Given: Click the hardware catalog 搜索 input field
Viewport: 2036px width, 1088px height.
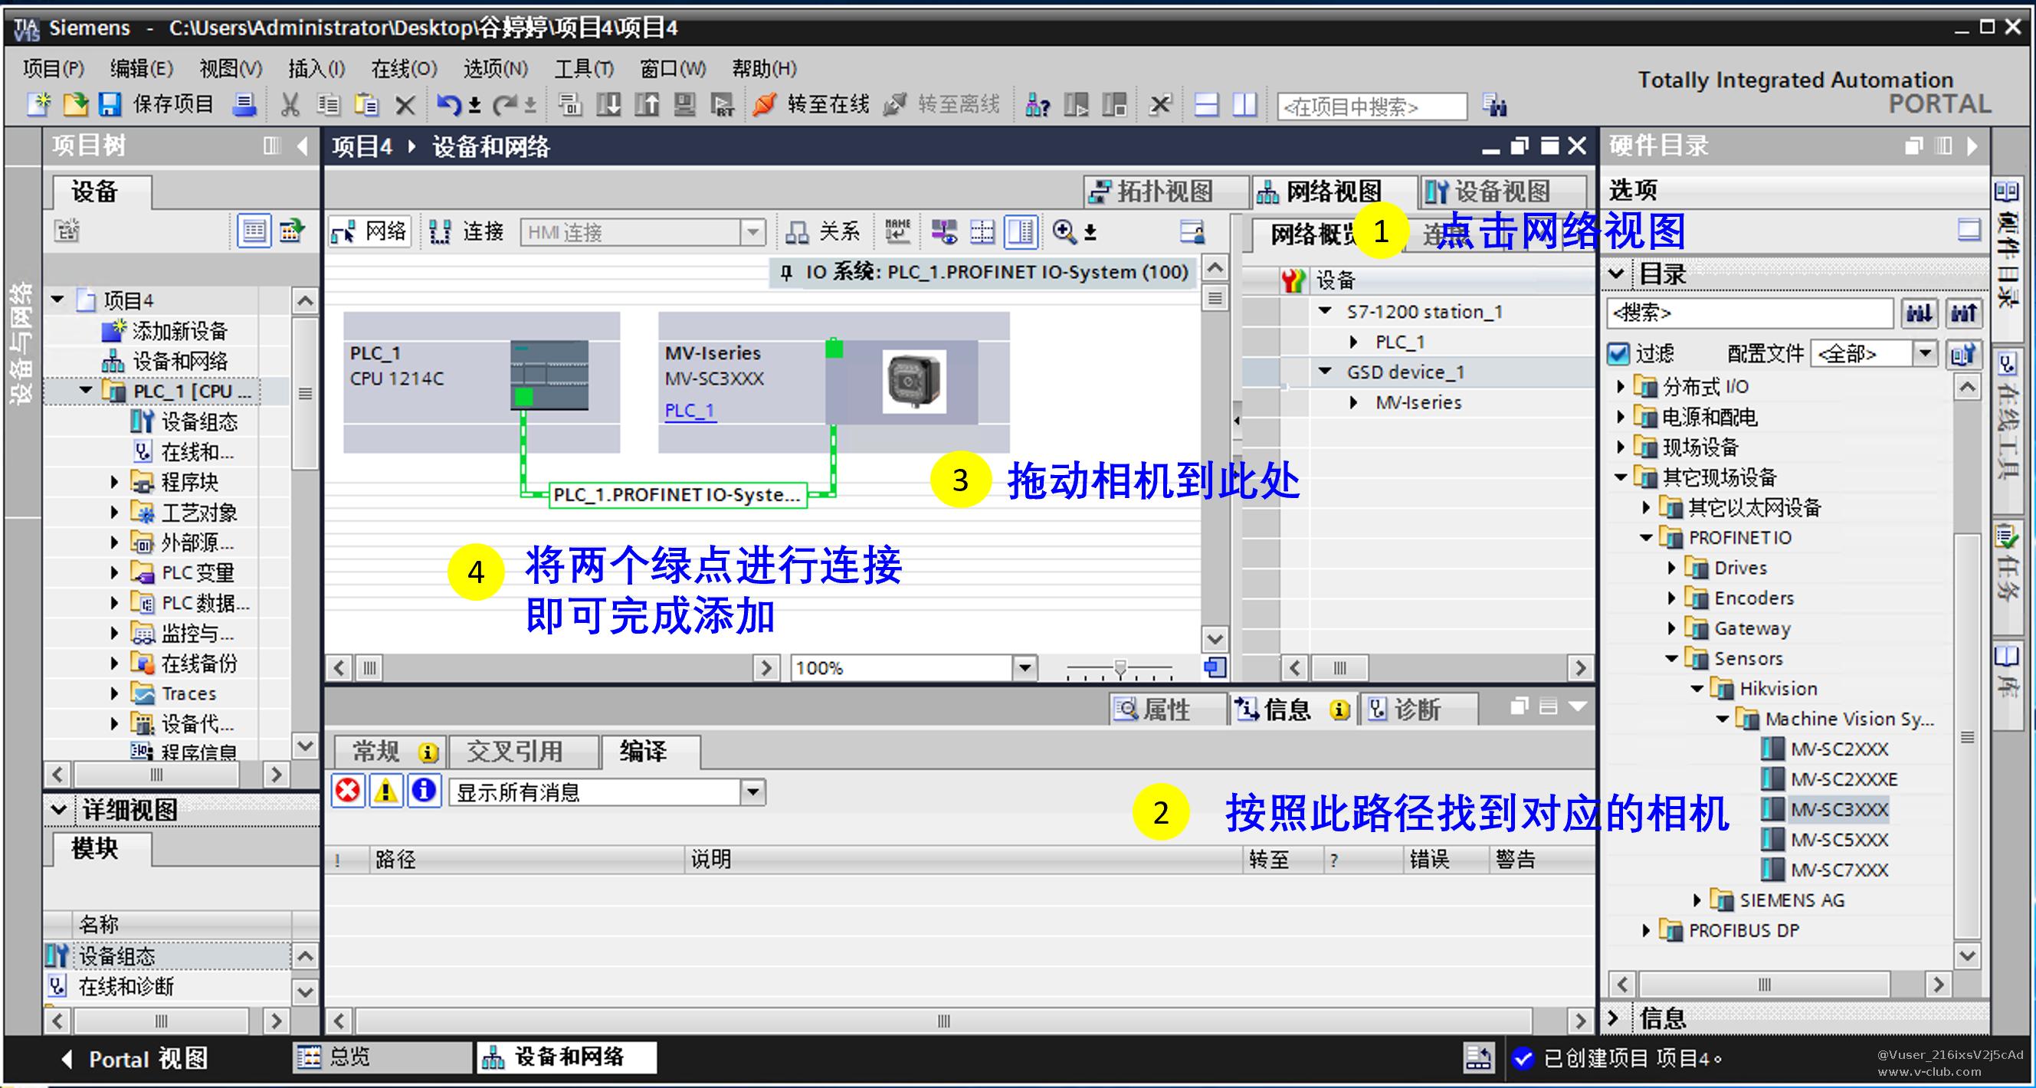Looking at the screenshot, I should click(1751, 313).
